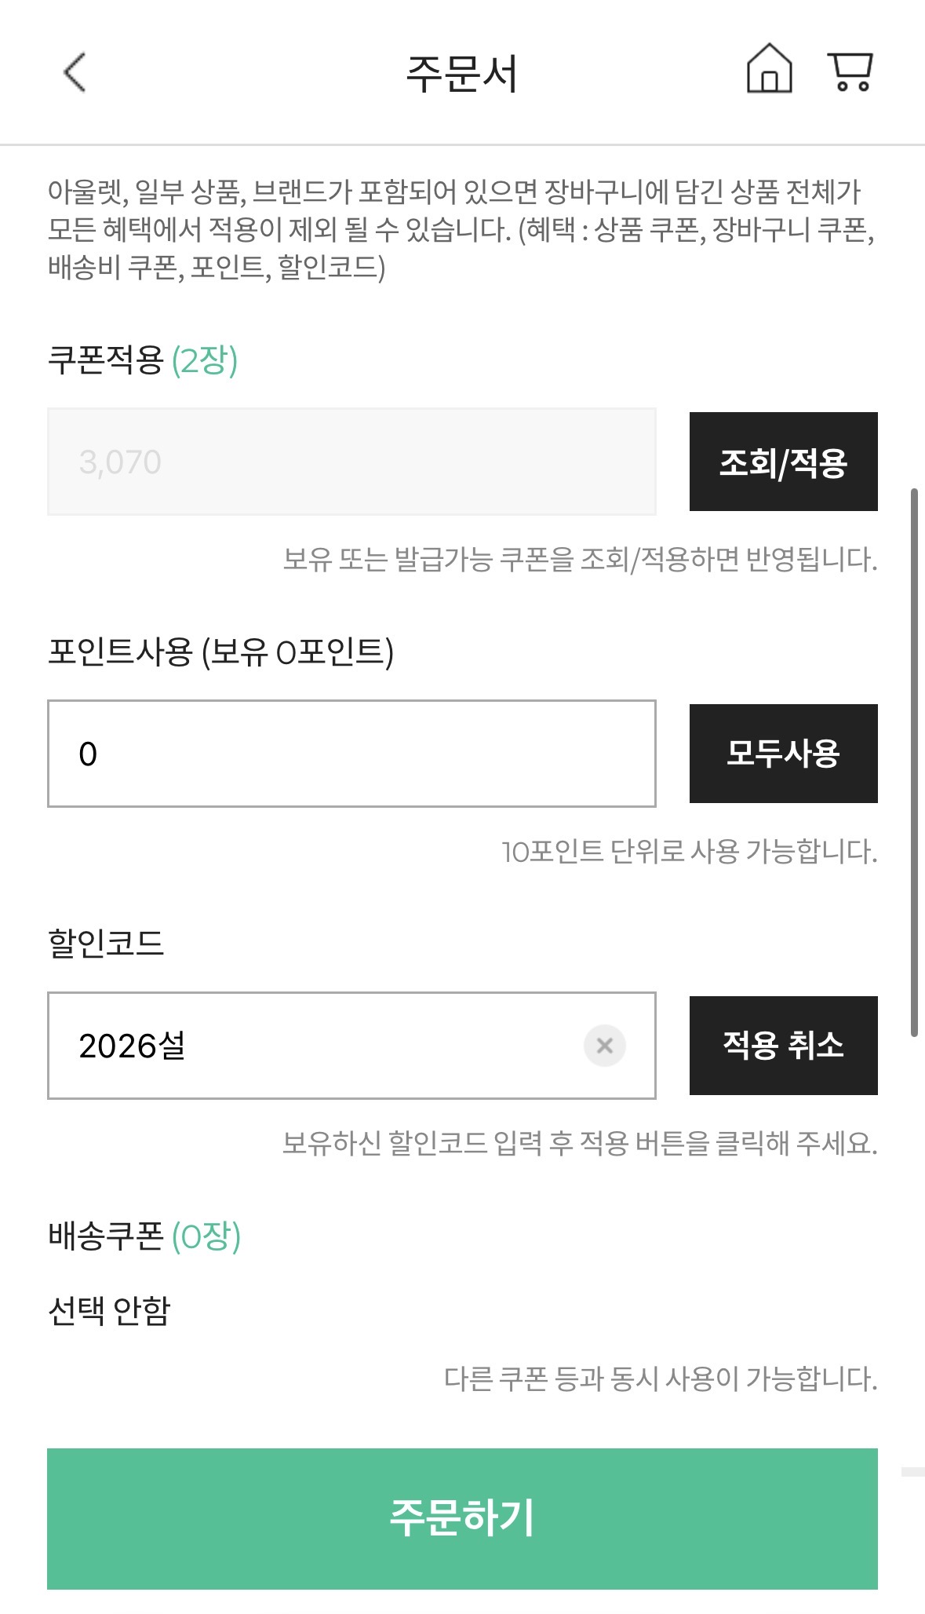925x1614 pixels.
Task: Tap the 쿠폰적용 (2장) heading
Action: (x=143, y=360)
